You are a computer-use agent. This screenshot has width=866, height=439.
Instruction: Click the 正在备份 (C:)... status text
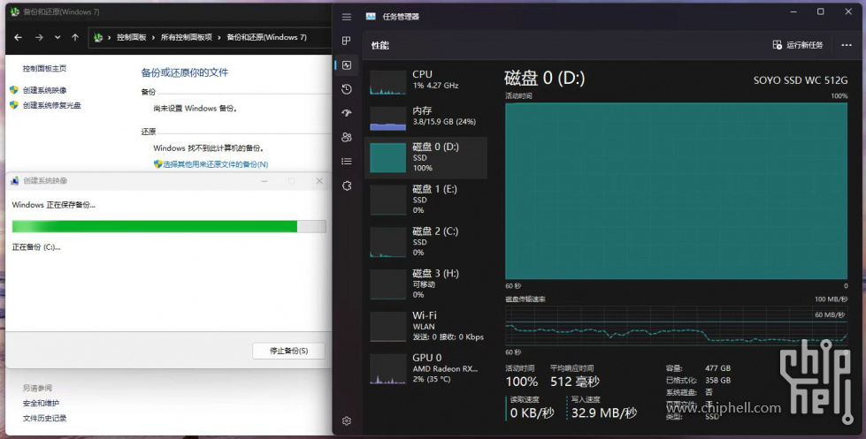[x=36, y=247]
